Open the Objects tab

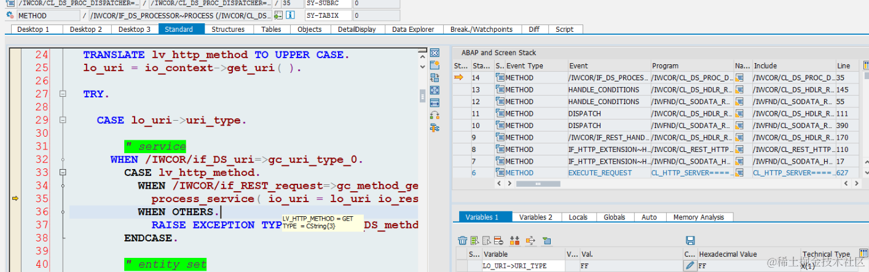pyautogui.click(x=310, y=29)
